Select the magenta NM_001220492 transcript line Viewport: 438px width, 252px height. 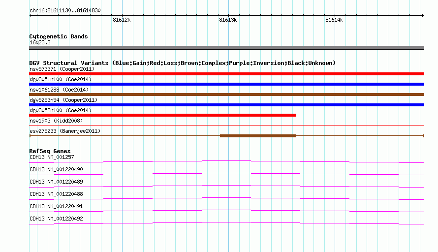click(x=226, y=223)
